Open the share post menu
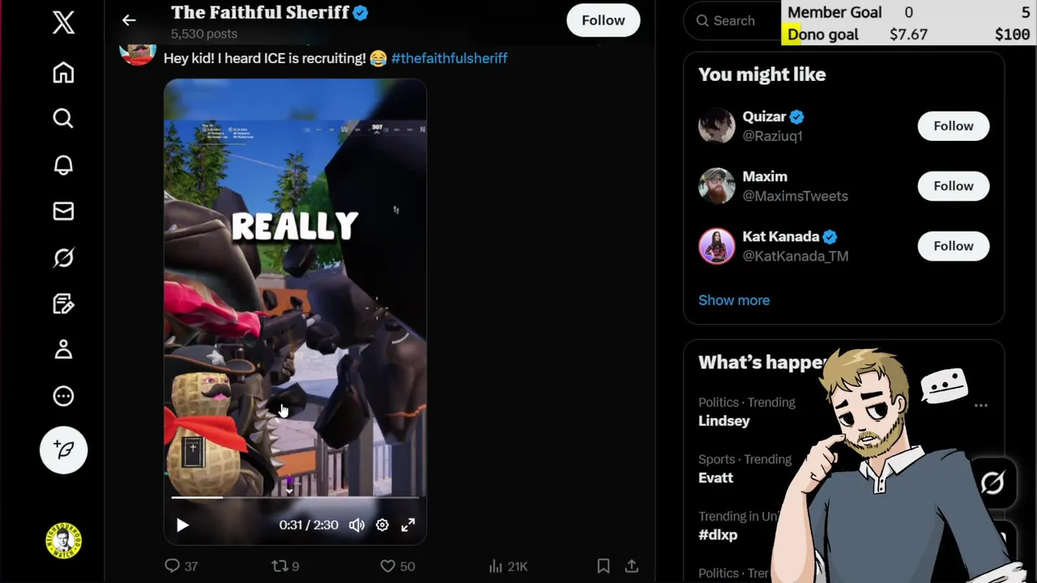1037x583 pixels. pos(632,566)
